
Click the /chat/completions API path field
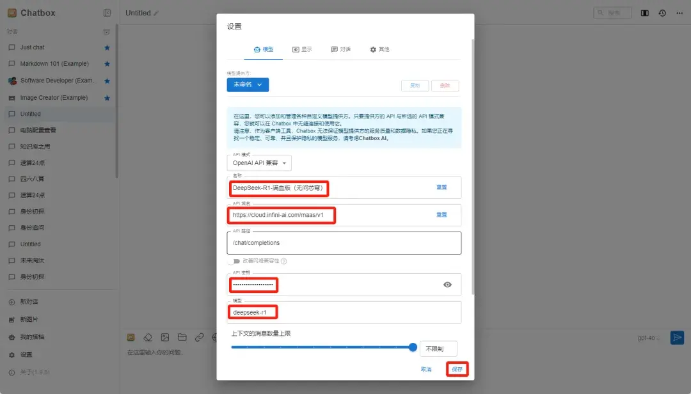[344, 243]
